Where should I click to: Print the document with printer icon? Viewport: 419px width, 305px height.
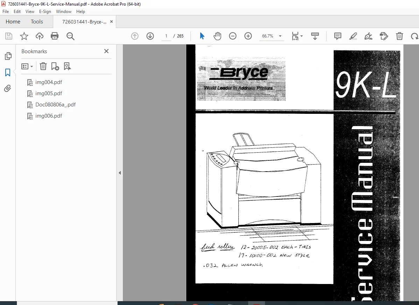click(x=55, y=36)
